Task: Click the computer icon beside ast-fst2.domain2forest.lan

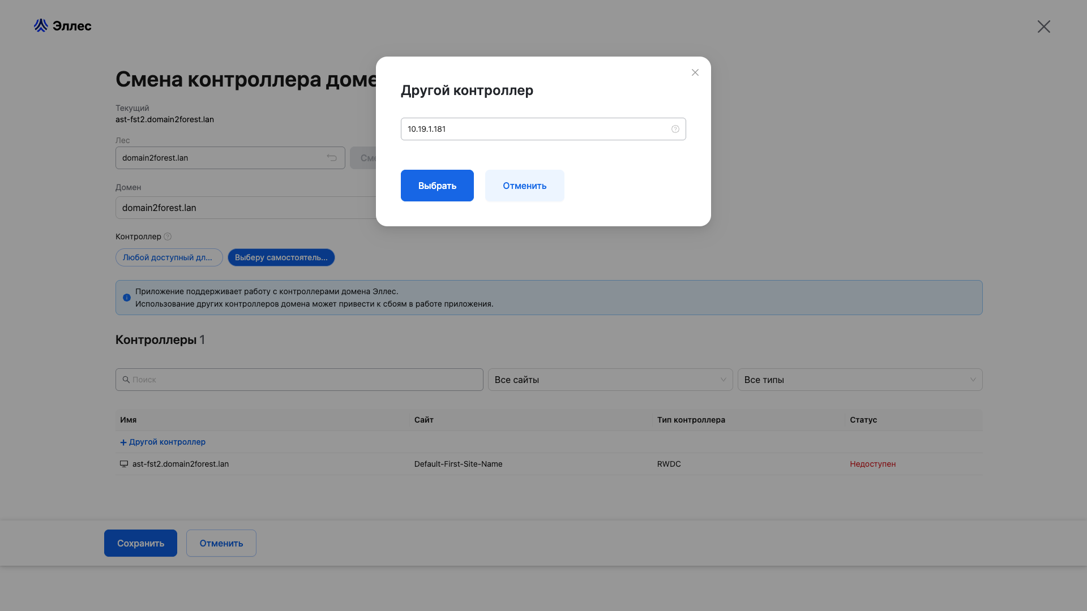Action: click(124, 464)
